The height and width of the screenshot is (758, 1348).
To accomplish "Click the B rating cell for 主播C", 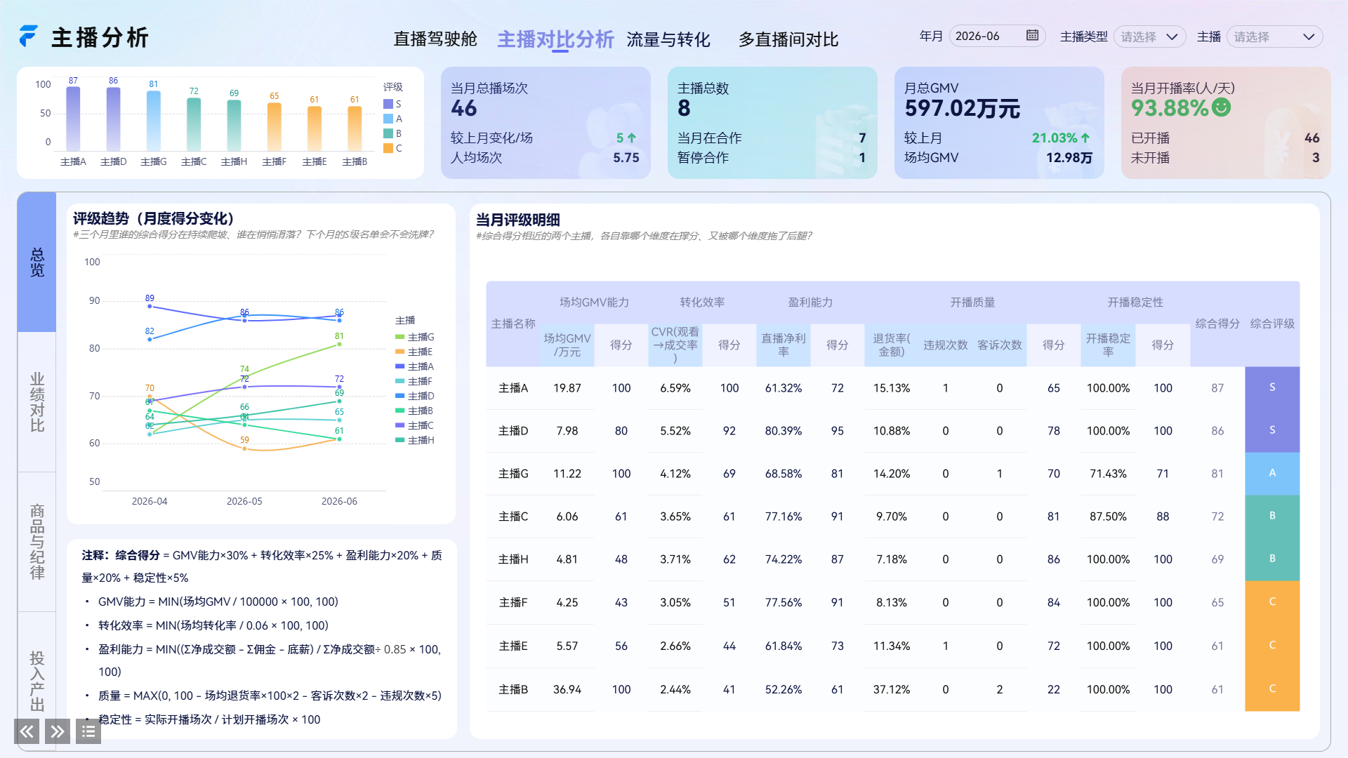I will point(1272,516).
